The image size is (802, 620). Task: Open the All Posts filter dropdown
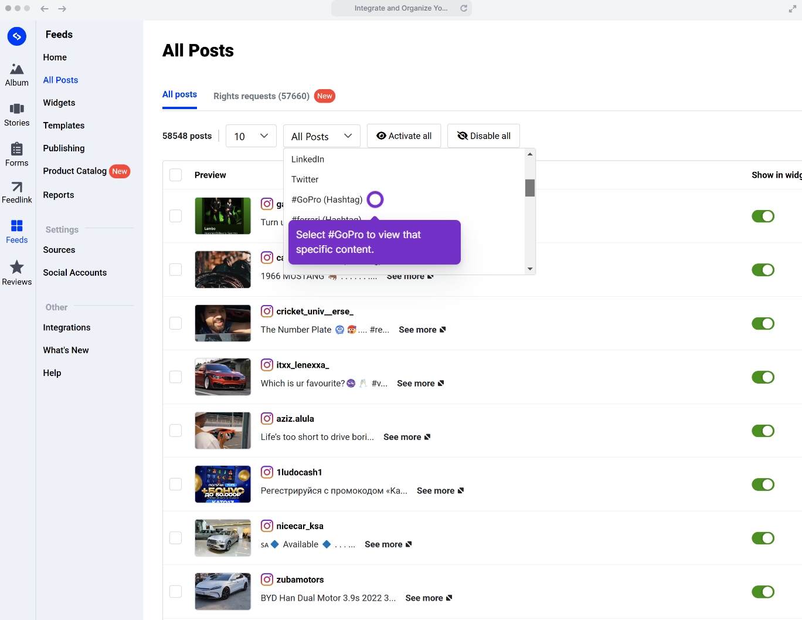click(x=321, y=135)
